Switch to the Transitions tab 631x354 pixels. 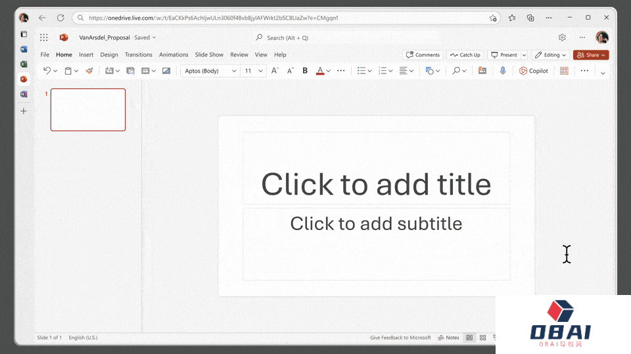[138, 55]
